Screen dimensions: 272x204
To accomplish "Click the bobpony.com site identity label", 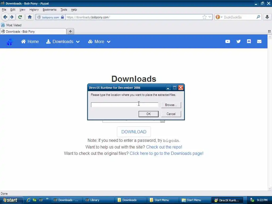I will pos(50,17).
